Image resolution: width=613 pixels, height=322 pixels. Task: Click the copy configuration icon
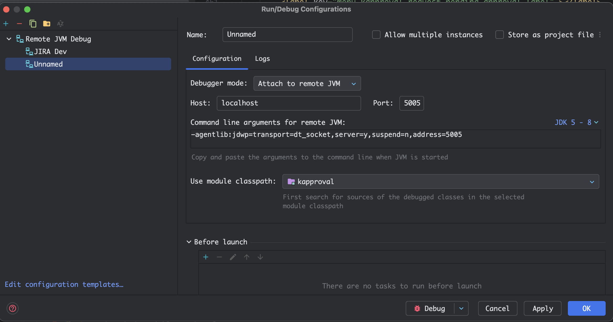pyautogui.click(x=33, y=24)
